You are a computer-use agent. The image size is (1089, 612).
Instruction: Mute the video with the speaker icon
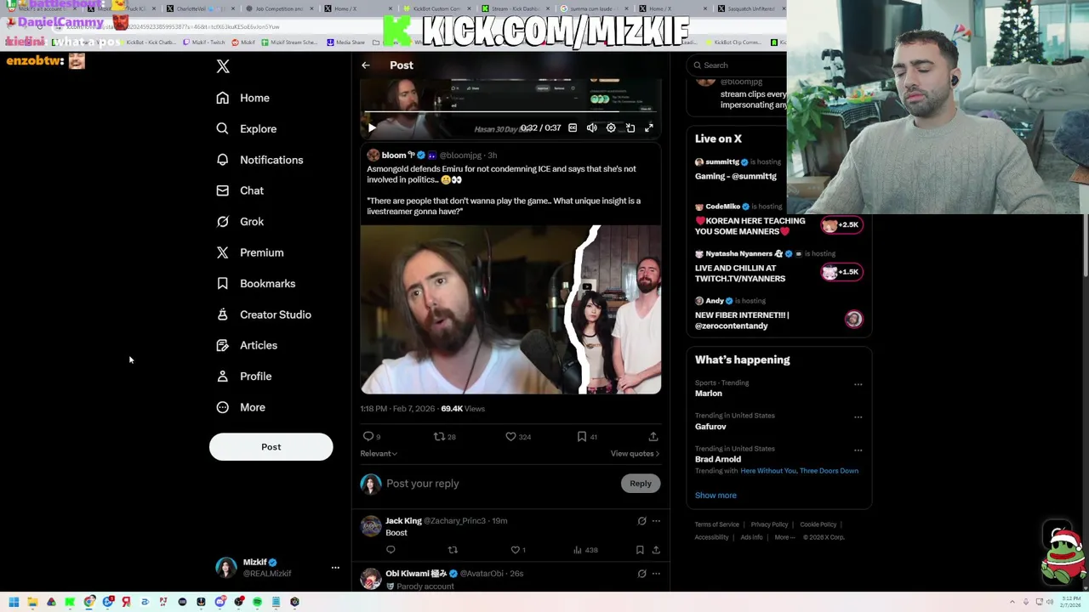tap(592, 127)
